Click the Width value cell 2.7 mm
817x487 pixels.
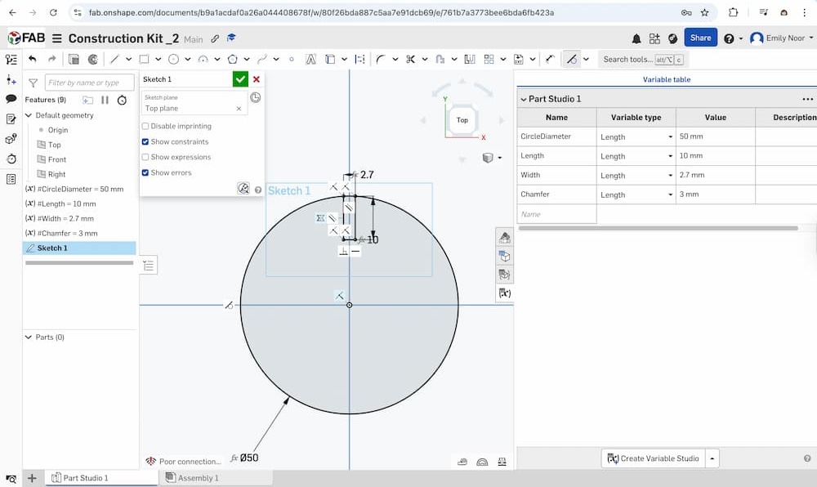715,175
